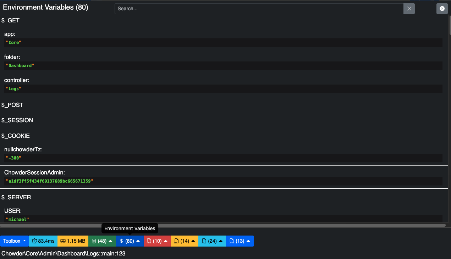Open the Toolbox dropdown menu
The height and width of the screenshot is (259, 451).
click(14, 241)
